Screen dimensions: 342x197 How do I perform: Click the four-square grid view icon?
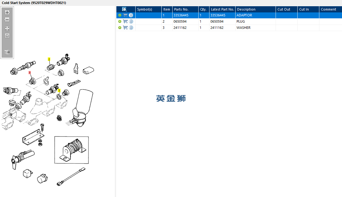[7, 29]
